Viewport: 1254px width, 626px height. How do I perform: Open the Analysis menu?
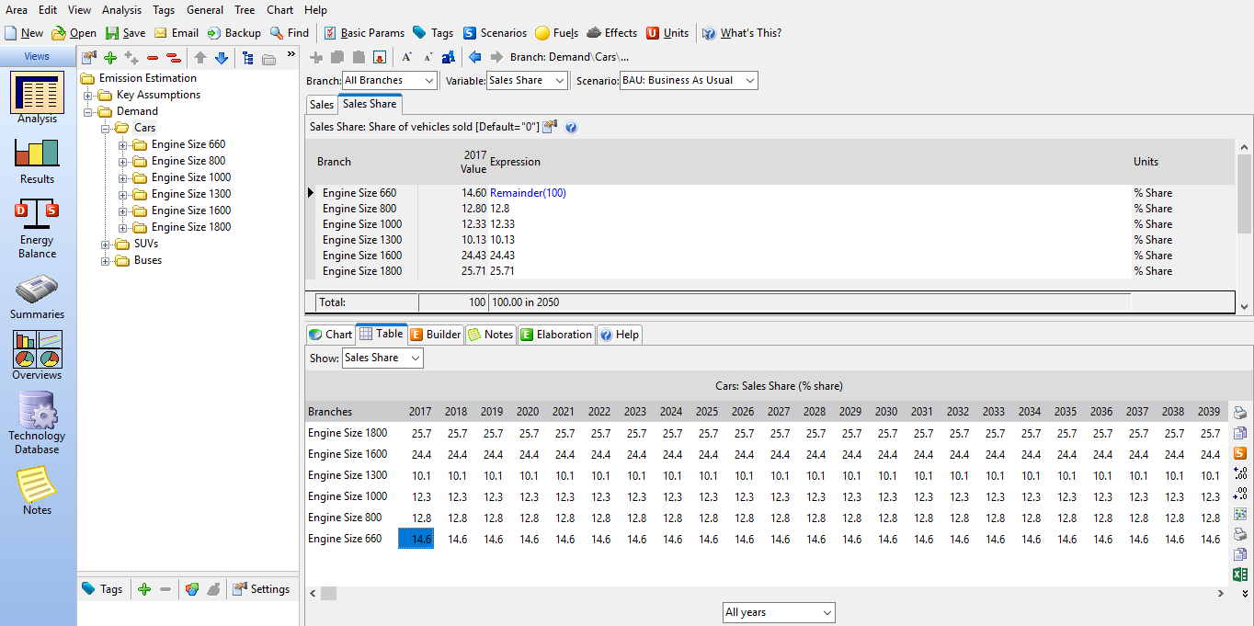coord(121,10)
